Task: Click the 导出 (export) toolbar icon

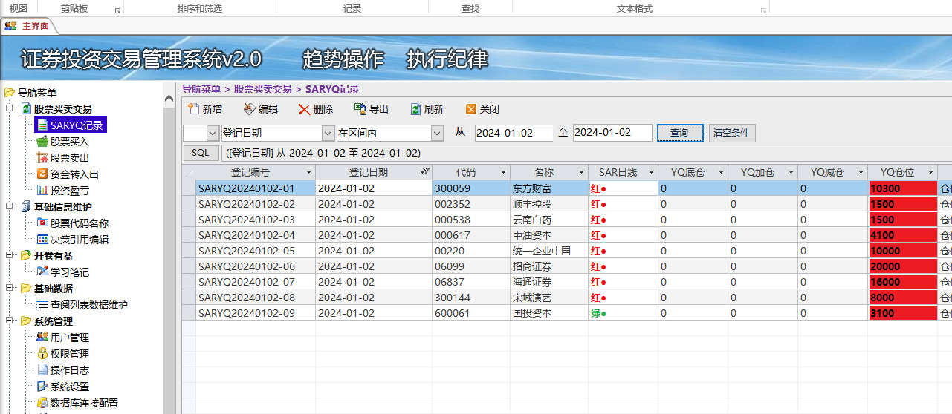Action: coord(360,109)
